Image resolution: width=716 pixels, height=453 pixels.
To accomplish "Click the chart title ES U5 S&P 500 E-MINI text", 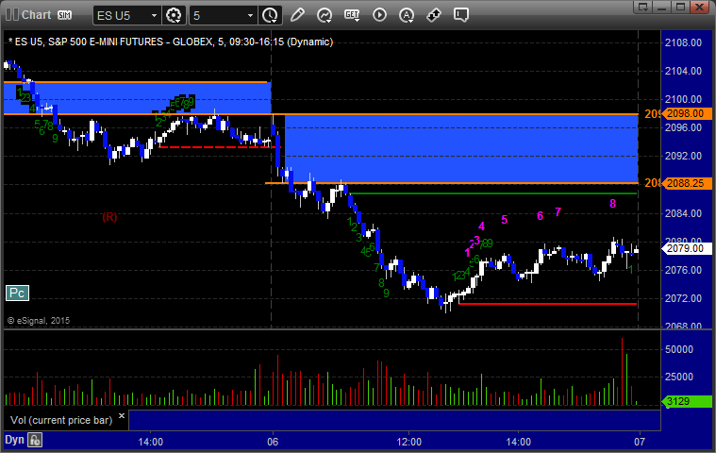I will pos(171,42).
